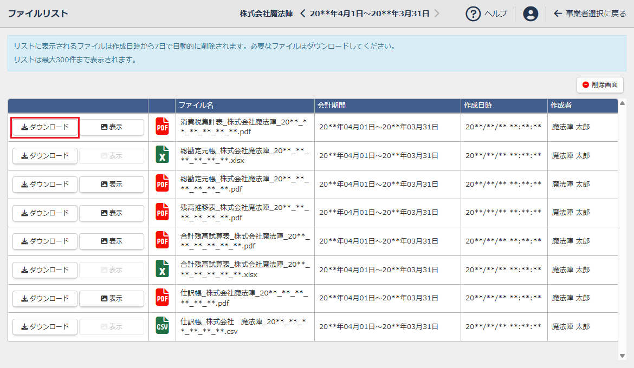Viewport: 634px width, 368px height.
Task: Go to next fiscal period chevron
Action: pyautogui.click(x=437, y=14)
